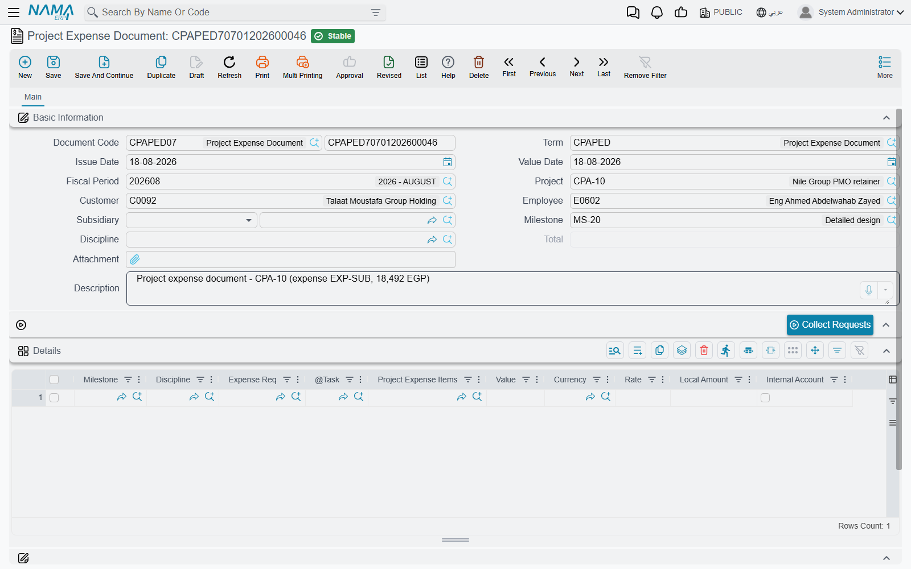This screenshot has height=569, width=911.
Task: Click the microphone in Description
Action: point(869,290)
